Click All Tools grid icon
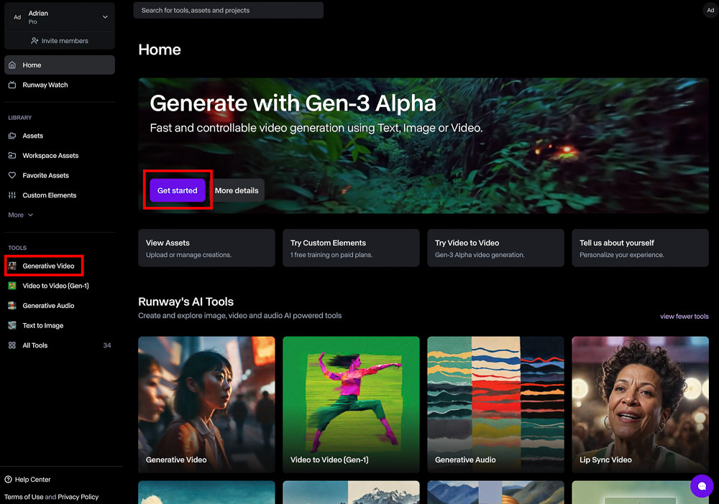 tap(12, 345)
